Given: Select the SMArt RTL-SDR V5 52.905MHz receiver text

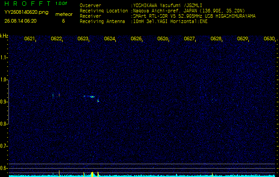Looking at the screenshot, I should pyautogui.click(x=193, y=16).
